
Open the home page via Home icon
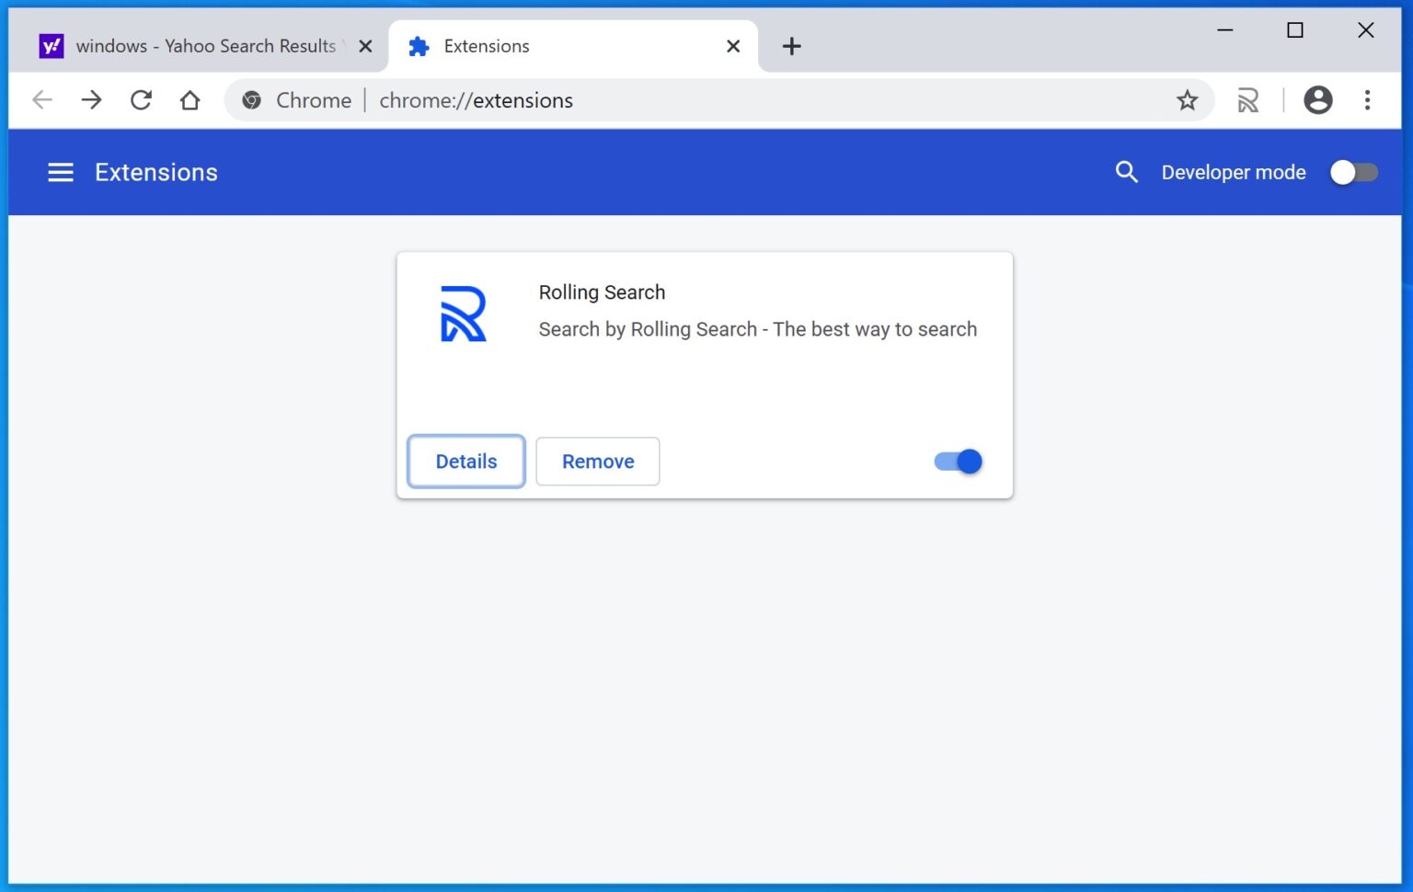[190, 100]
